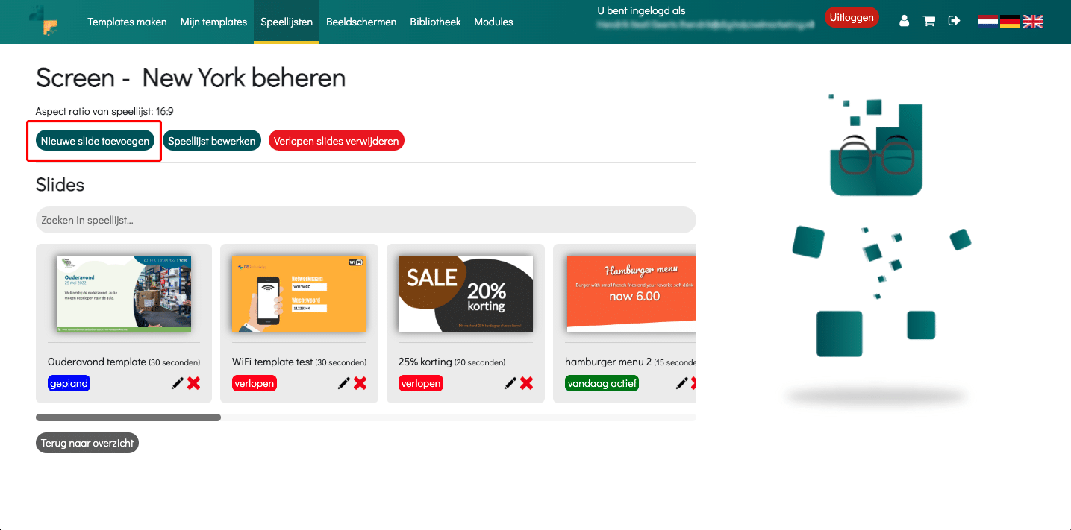Open Templates maken in navigation

(x=127, y=22)
